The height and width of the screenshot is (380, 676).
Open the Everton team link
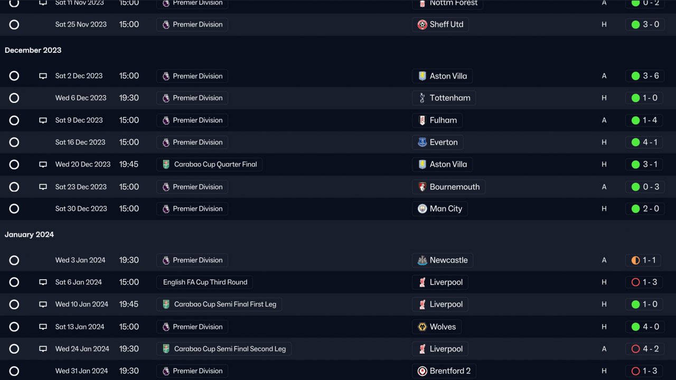click(x=444, y=142)
